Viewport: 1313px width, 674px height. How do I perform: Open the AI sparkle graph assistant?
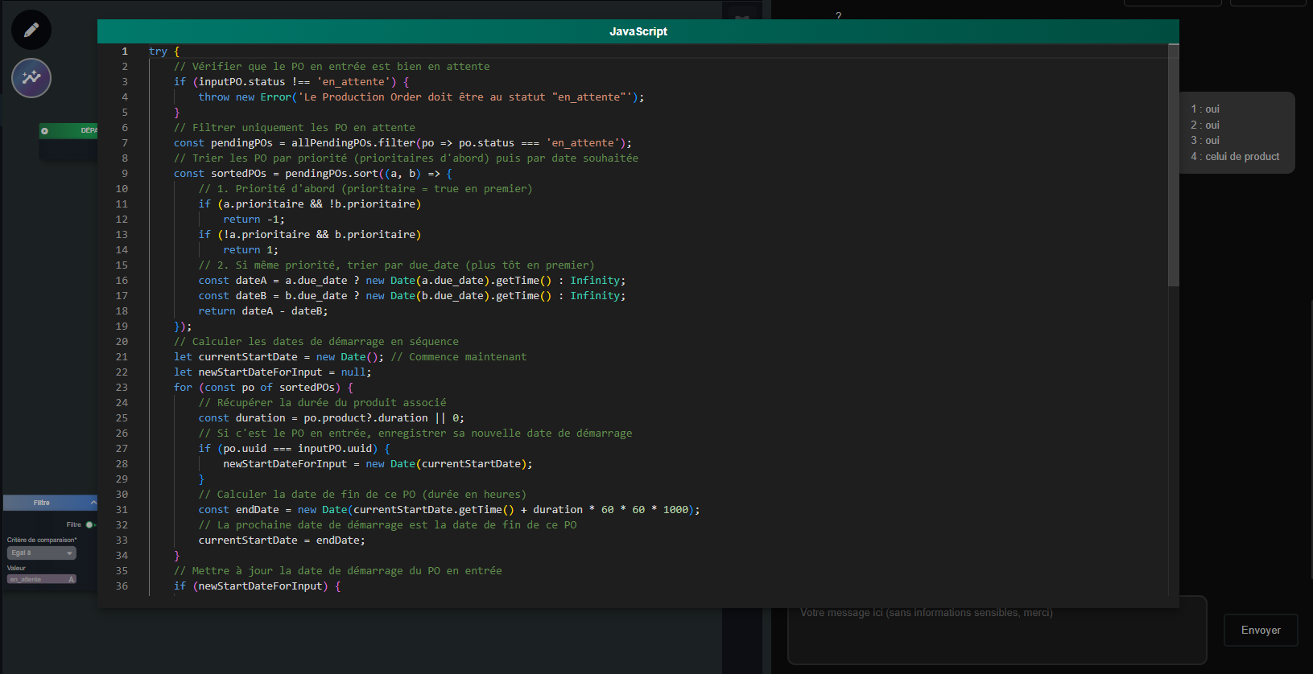click(x=31, y=78)
